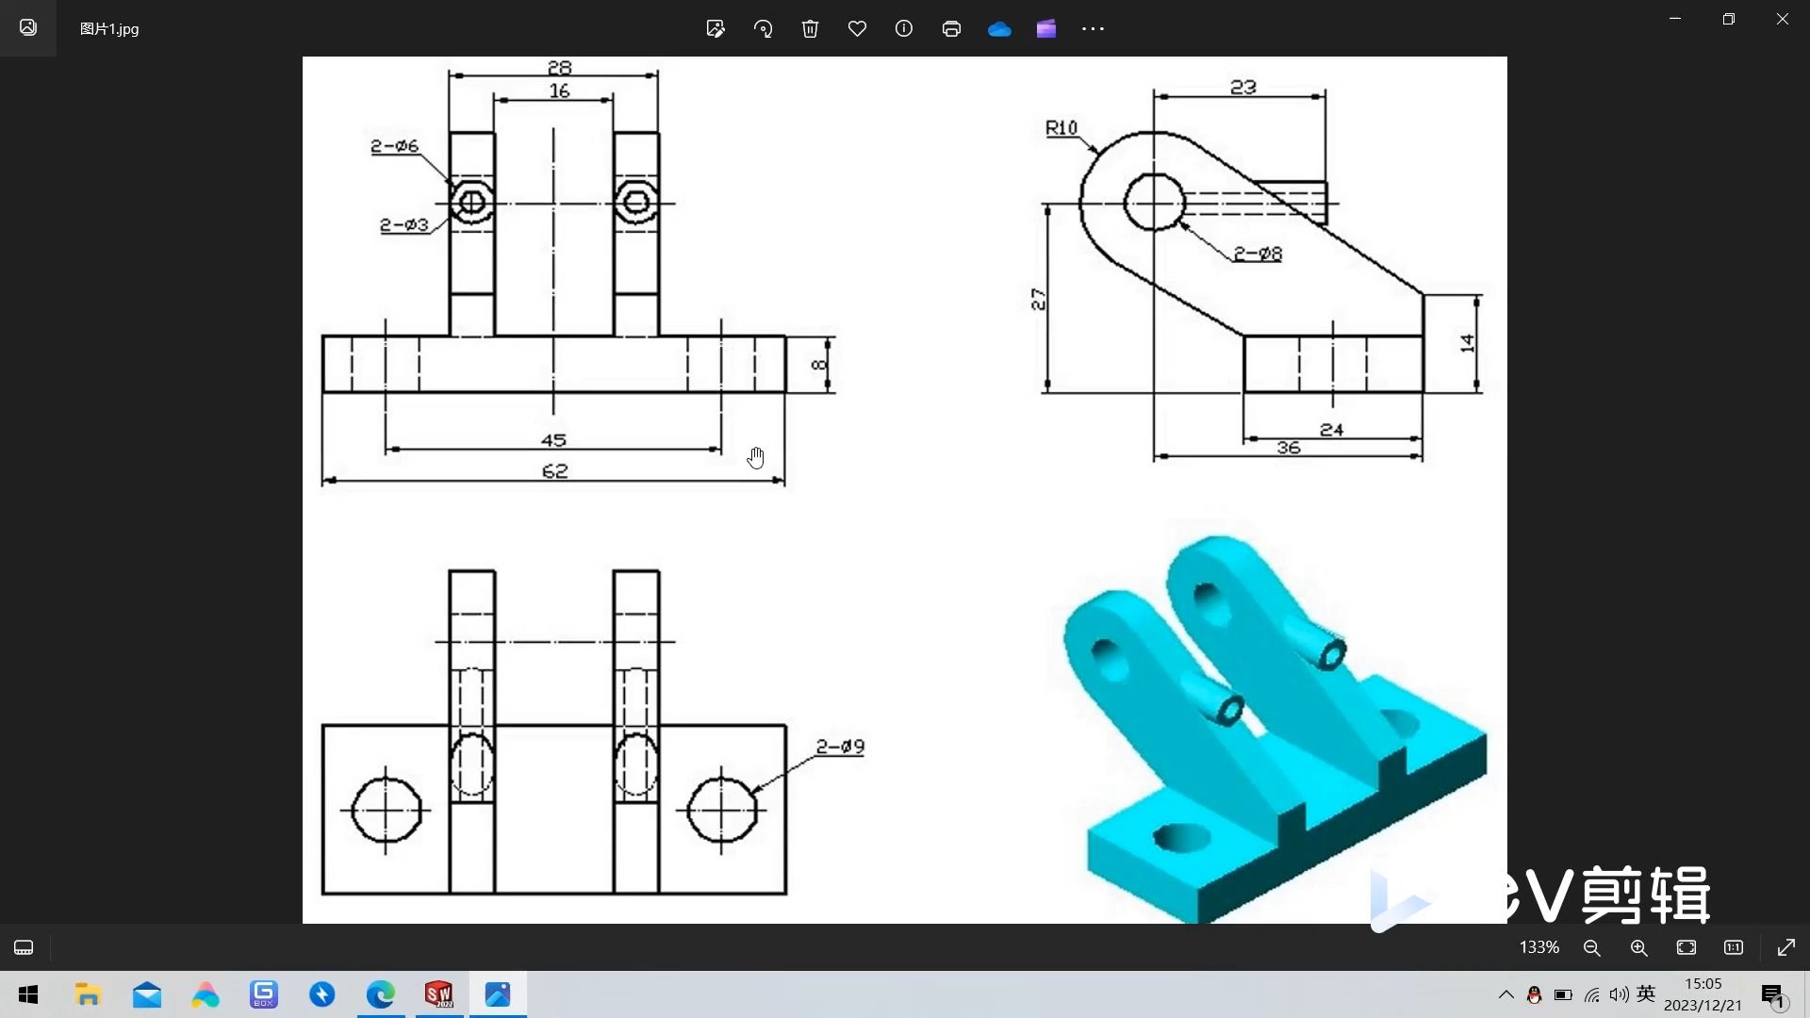Enter fullscreen with expand arrows icon
This screenshot has width=1810, height=1018.
point(1786,947)
